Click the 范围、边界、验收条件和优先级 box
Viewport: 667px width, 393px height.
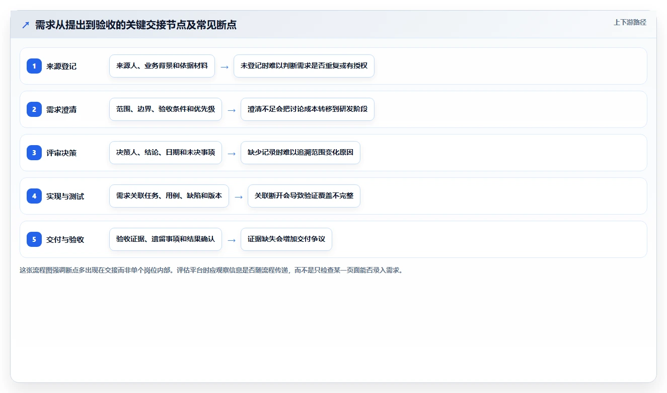(x=166, y=109)
